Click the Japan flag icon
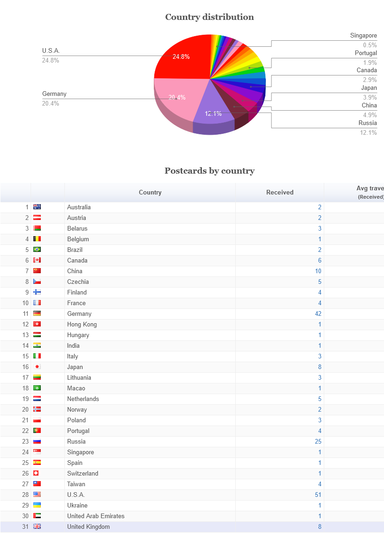 pyautogui.click(x=37, y=367)
